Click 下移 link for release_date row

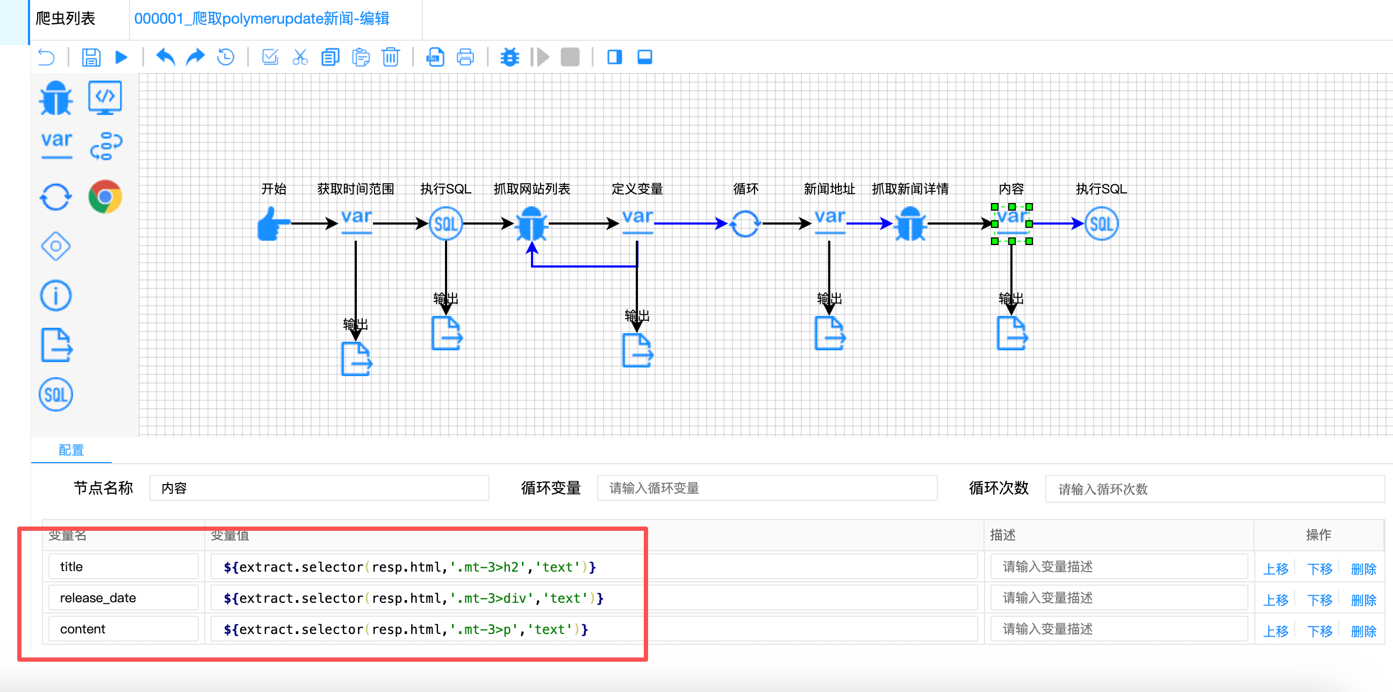(x=1319, y=600)
